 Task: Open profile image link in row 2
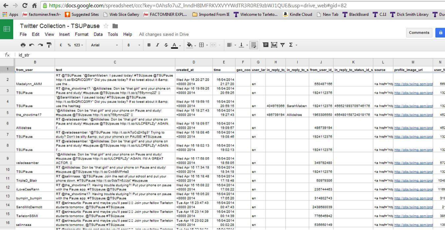tap(413, 84)
